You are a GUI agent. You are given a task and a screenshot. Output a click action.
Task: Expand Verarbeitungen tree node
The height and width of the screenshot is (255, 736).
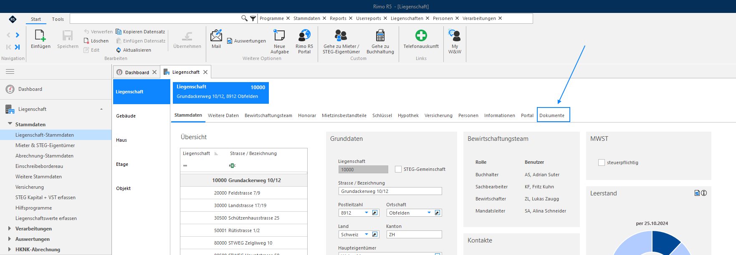click(10, 228)
